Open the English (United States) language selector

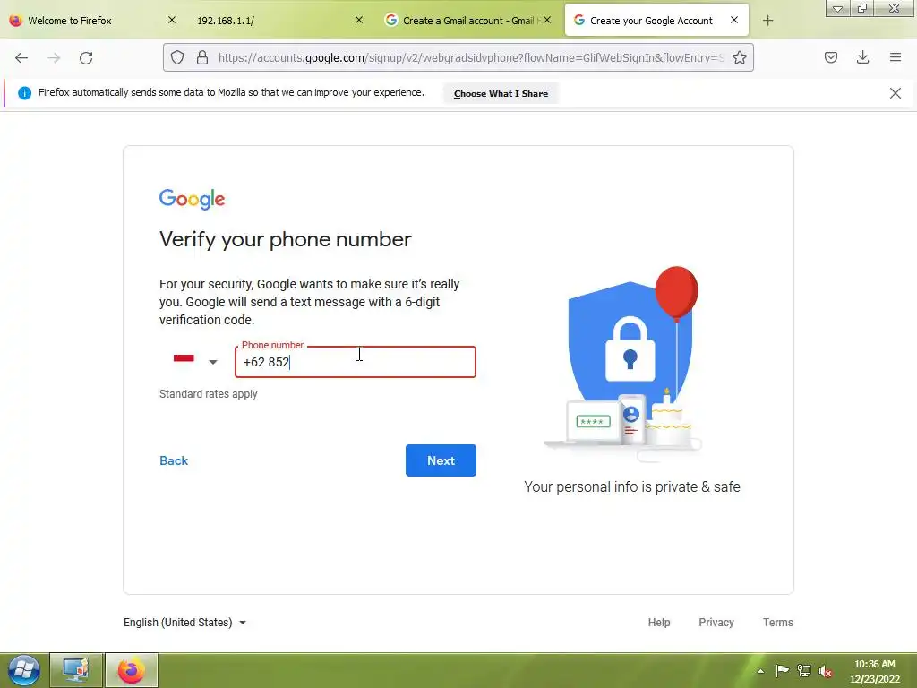click(x=184, y=623)
